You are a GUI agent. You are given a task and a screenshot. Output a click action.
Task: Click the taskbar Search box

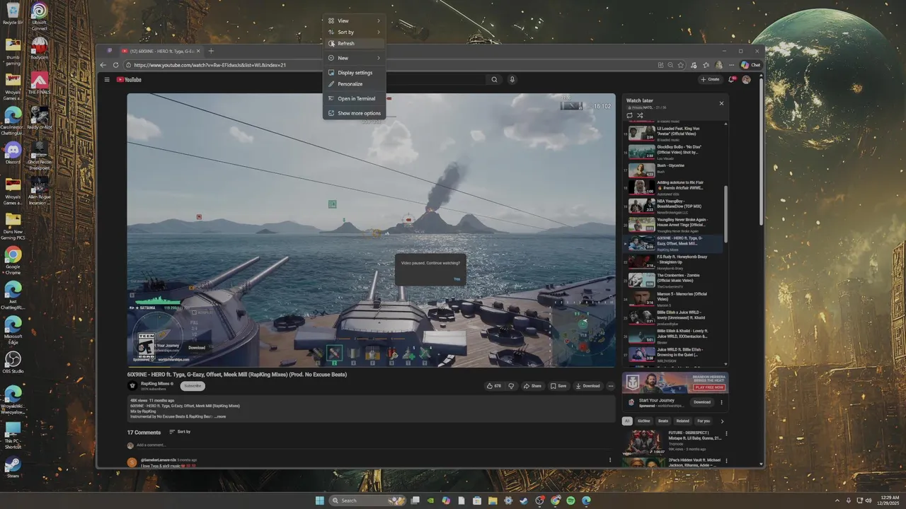click(x=368, y=501)
